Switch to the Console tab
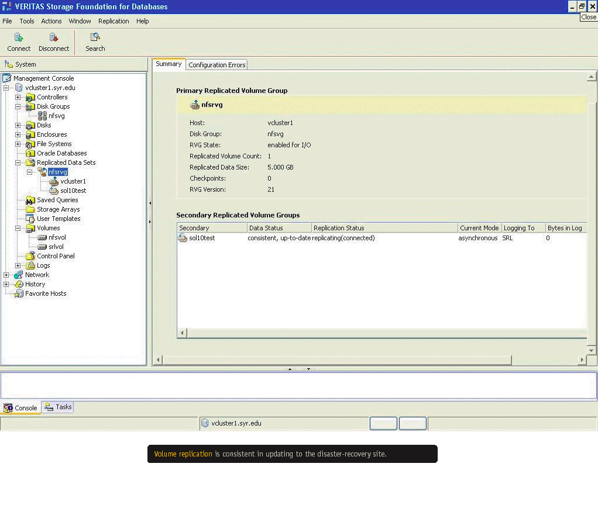 point(20,408)
